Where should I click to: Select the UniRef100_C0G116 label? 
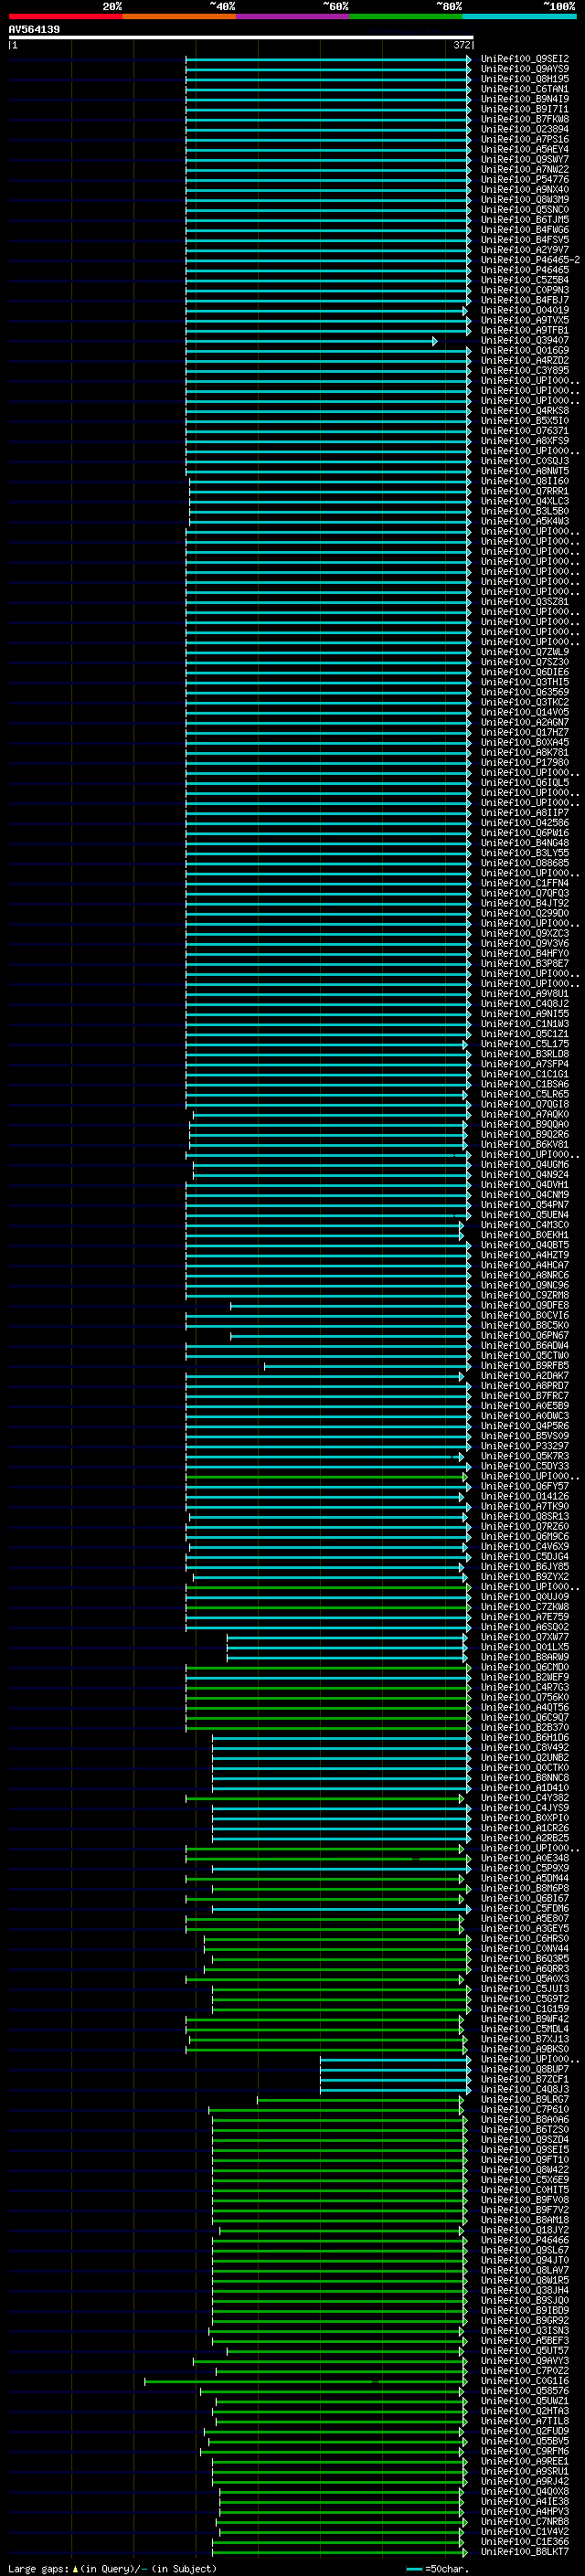pos(525,2382)
